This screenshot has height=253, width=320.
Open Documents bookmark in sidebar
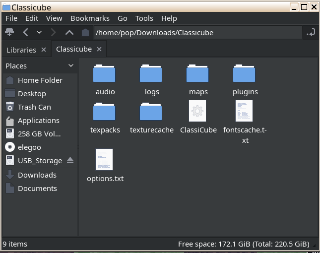tap(40, 189)
